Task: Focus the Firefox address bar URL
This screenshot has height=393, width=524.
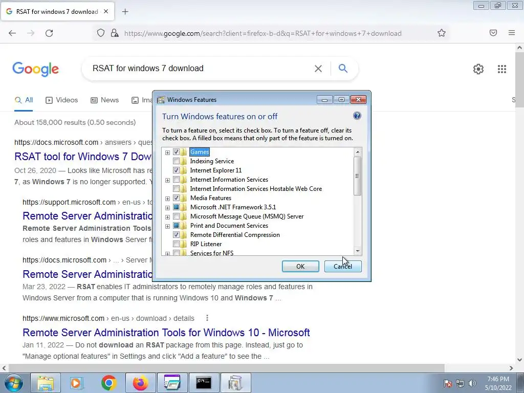Action: coord(263,33)
